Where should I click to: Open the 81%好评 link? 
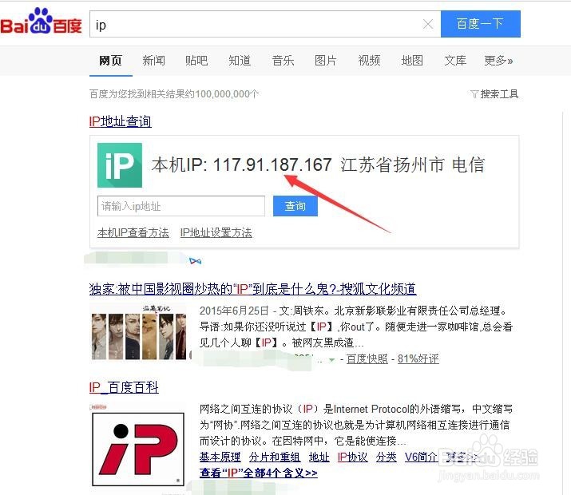click(418, 359)
